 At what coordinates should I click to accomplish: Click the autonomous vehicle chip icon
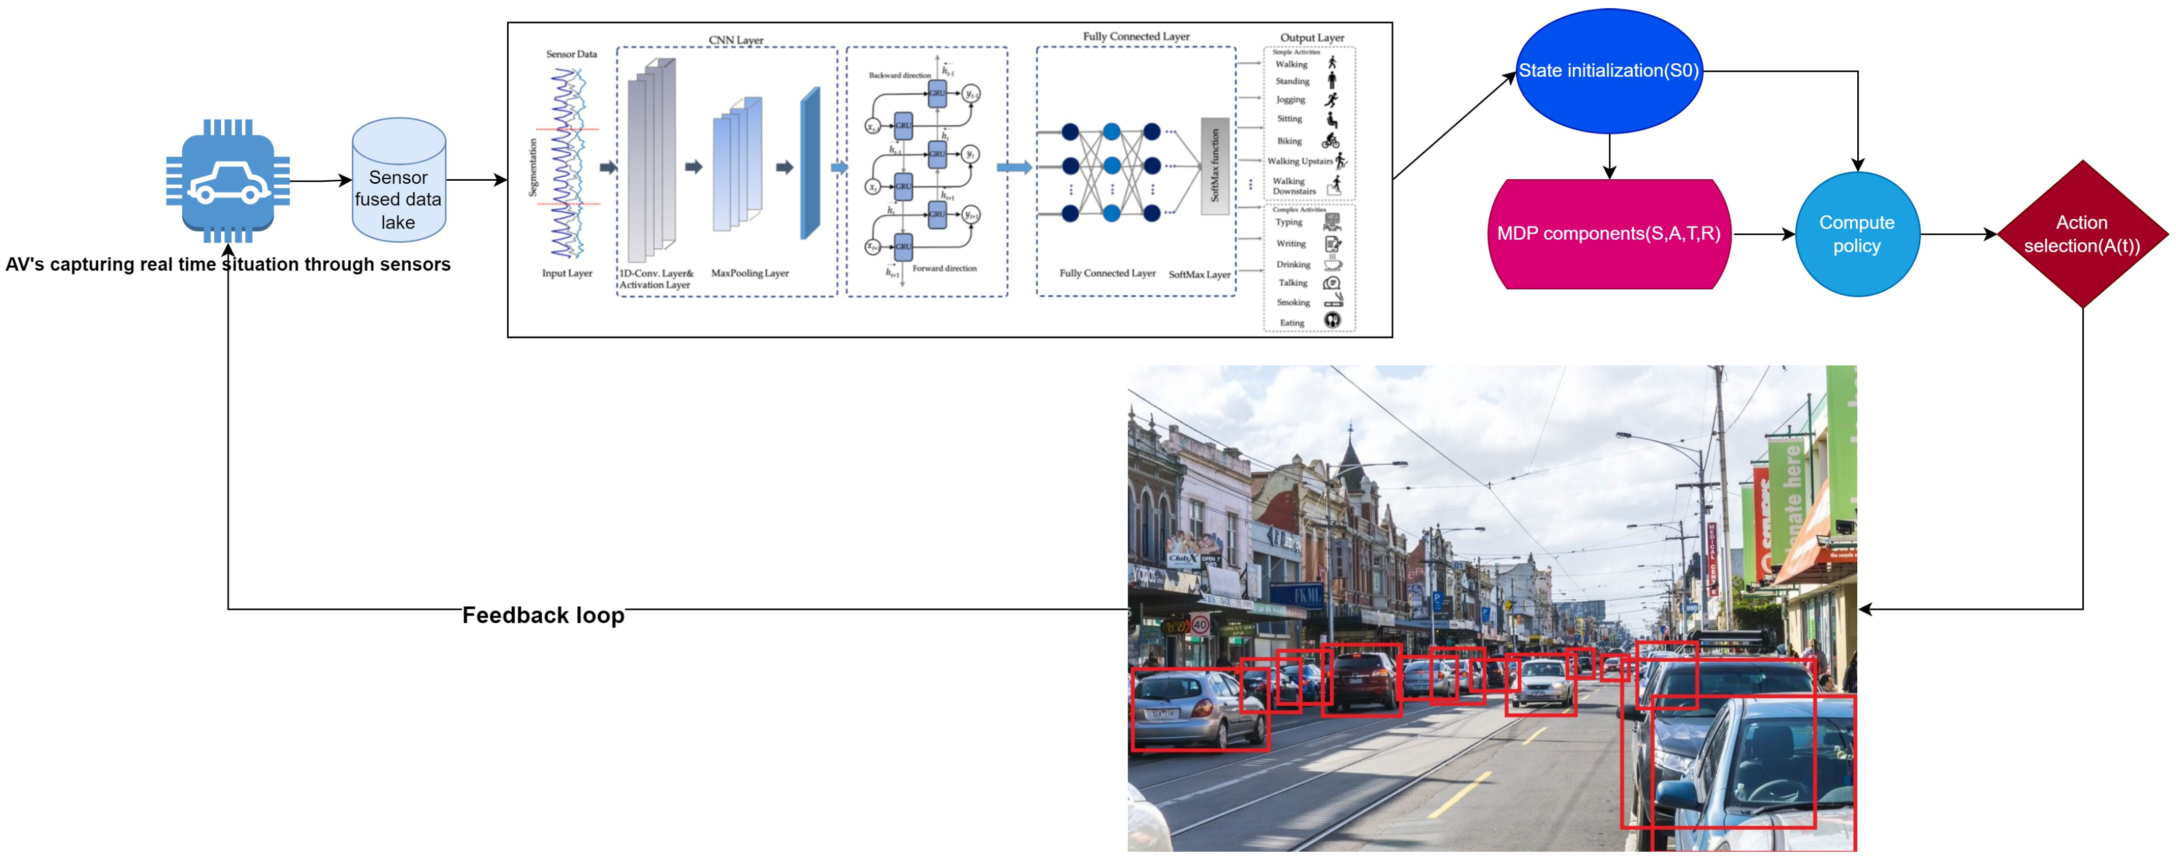[227, 181]
